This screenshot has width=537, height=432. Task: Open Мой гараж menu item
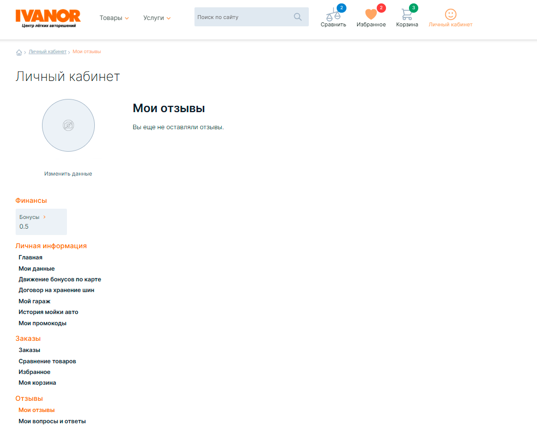35,301
